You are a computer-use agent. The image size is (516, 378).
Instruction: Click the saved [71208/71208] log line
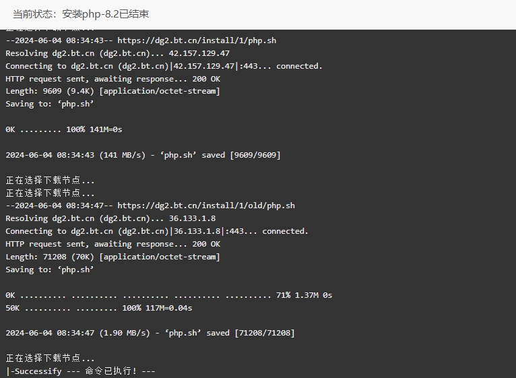[150, 333]
